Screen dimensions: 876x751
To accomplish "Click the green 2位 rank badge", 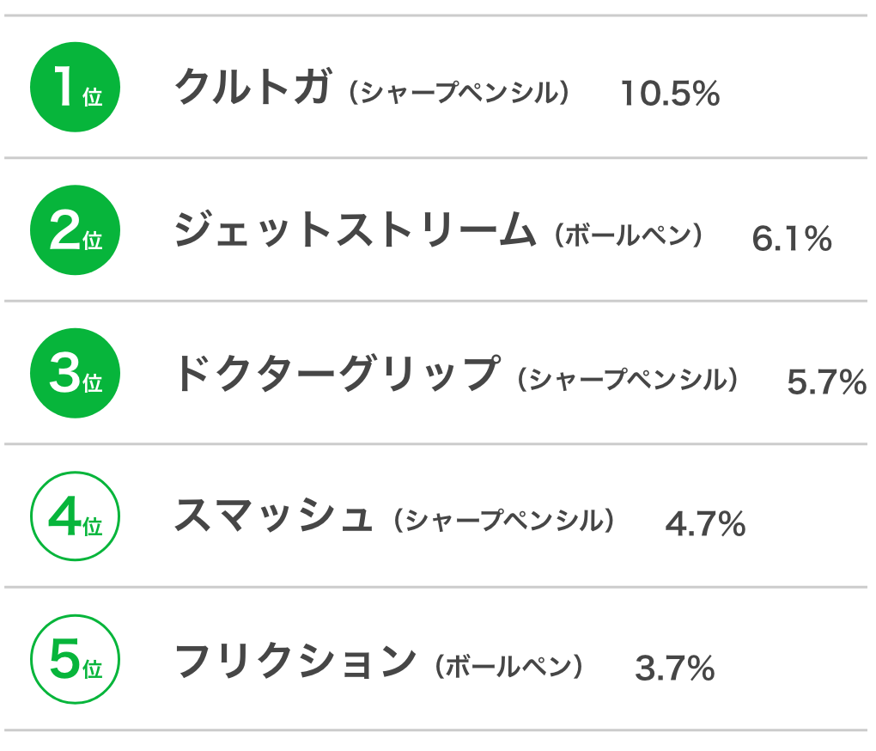I will pyautogui.click(x=75, y=230).
